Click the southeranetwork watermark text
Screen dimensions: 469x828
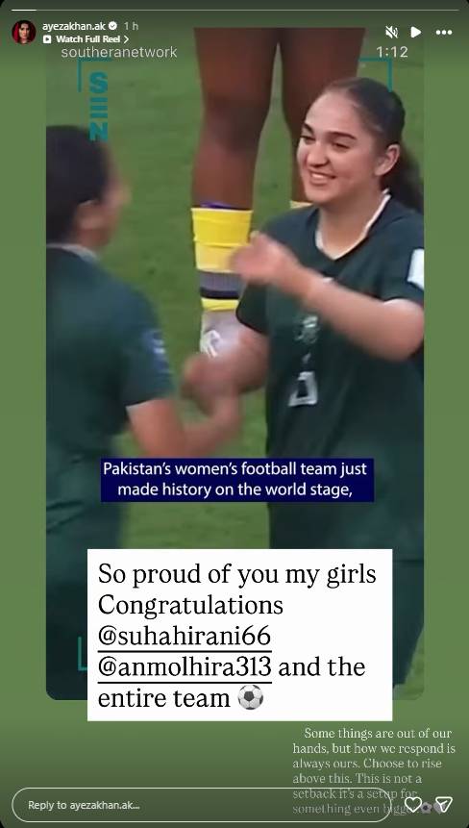tap(119, 52)
